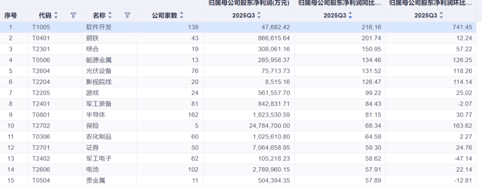
Task: Sort 净利润环比 2025Q3 column arrows
Action: pos(441,15)
